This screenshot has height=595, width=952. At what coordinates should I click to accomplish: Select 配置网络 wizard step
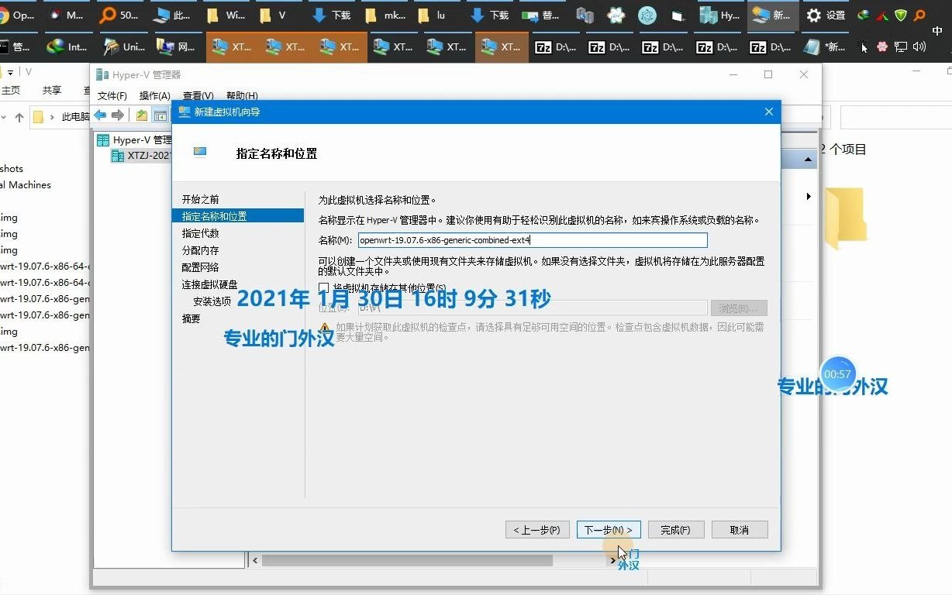[201, 267]
